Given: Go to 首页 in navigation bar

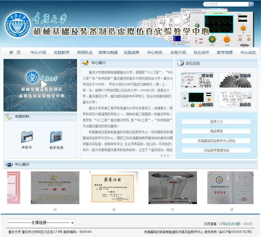Looking at the screenshot, I should [15, 52].
